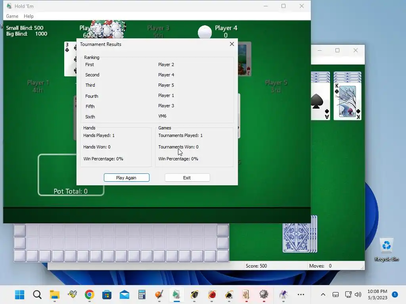The width and height of the screenshot is (406, 304).
Task: Click 'Big Blind: 1000' label
Action: [27, 34]
